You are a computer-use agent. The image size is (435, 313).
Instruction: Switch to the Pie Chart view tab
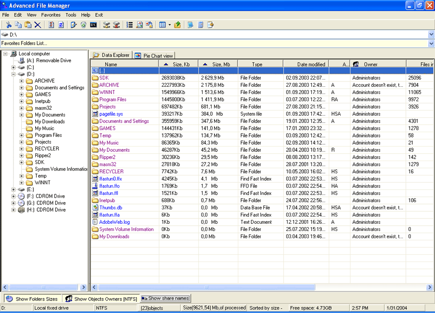[x=154, y=56]
